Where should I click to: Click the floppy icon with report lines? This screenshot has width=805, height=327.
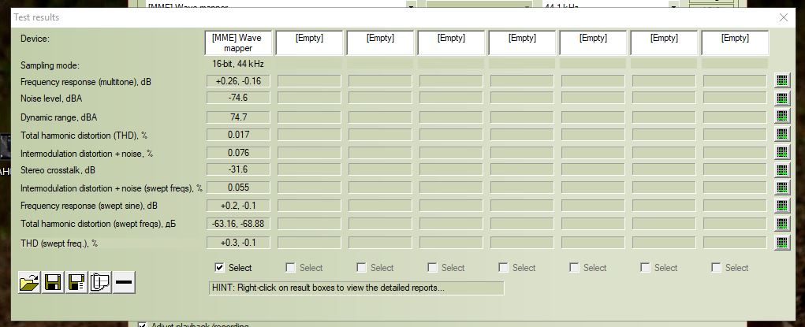tap(76, 283)
